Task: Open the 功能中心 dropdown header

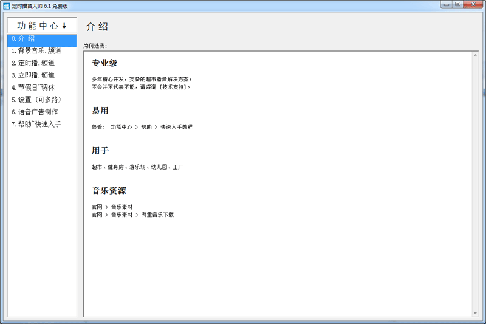Action: pyautogui.click(x=41, y=26)
